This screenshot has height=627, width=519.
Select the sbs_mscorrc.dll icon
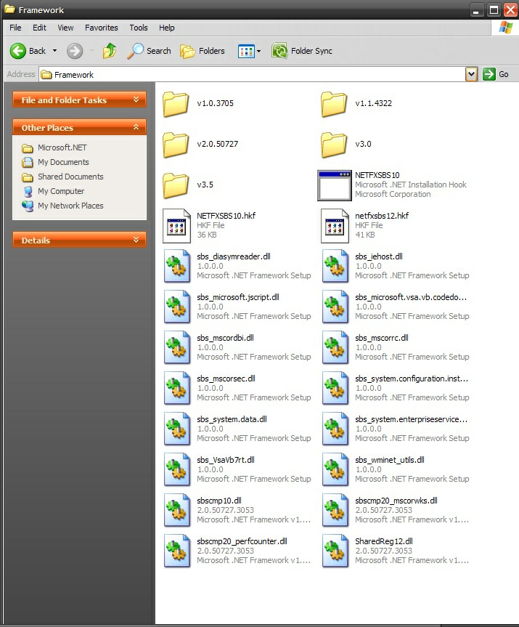click(335, 348)
